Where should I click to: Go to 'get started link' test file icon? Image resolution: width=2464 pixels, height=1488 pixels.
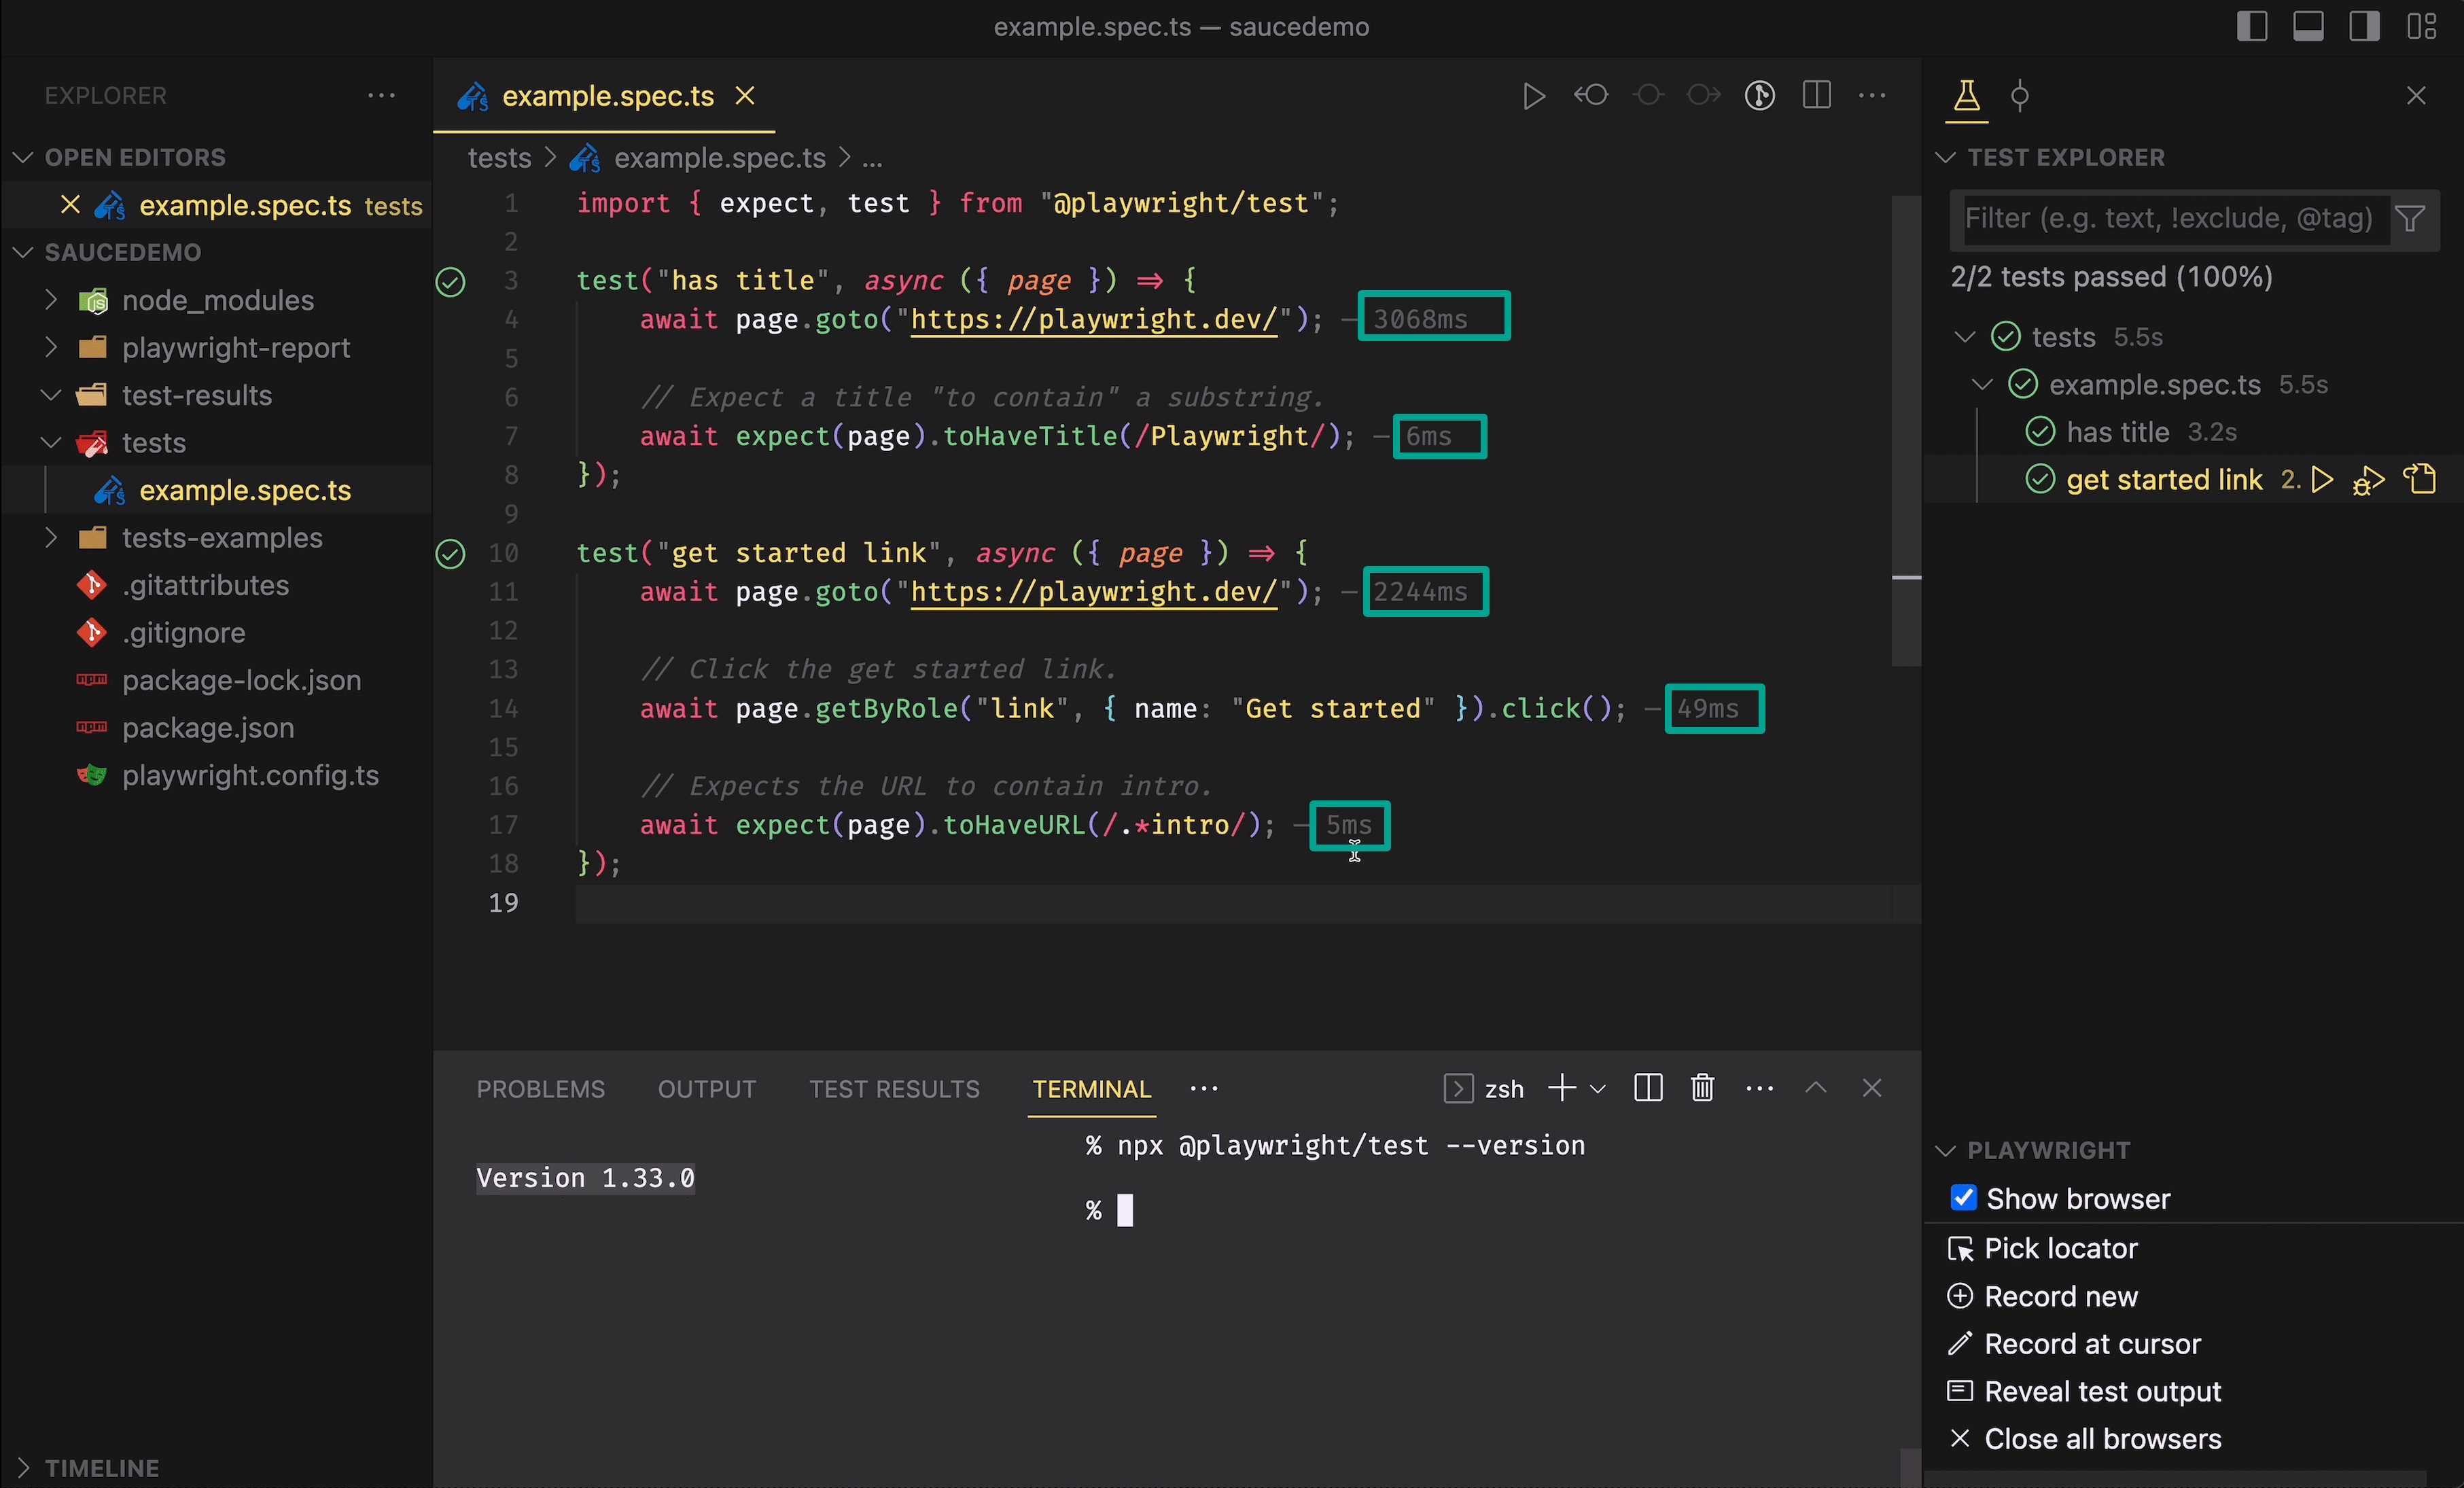coord(2420,480)
